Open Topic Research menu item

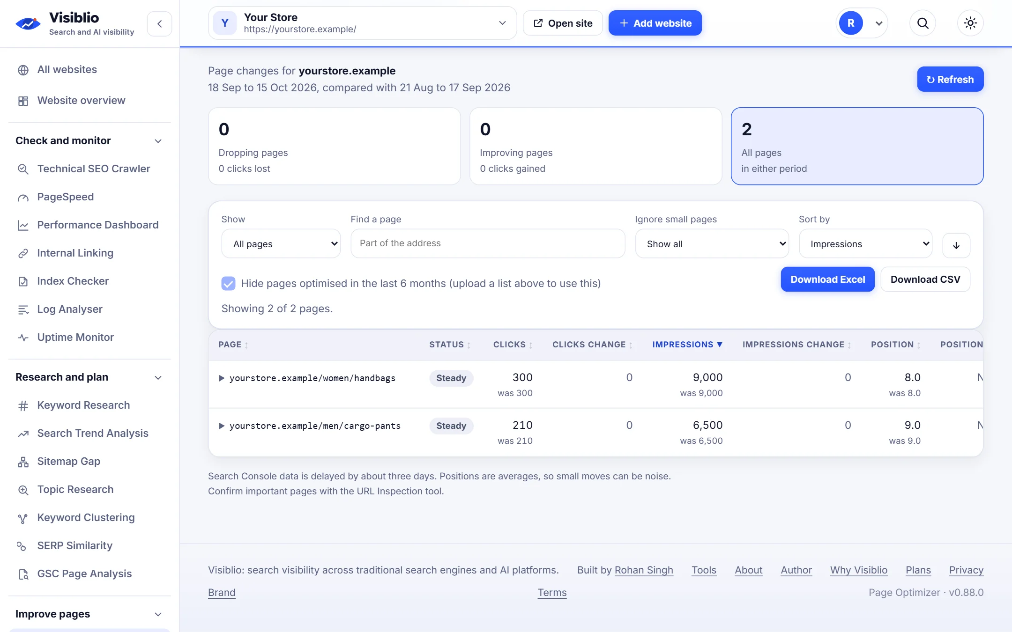89,490
